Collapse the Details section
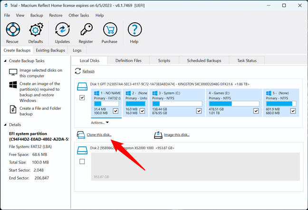The image size is (308, 210). point(5,125)
